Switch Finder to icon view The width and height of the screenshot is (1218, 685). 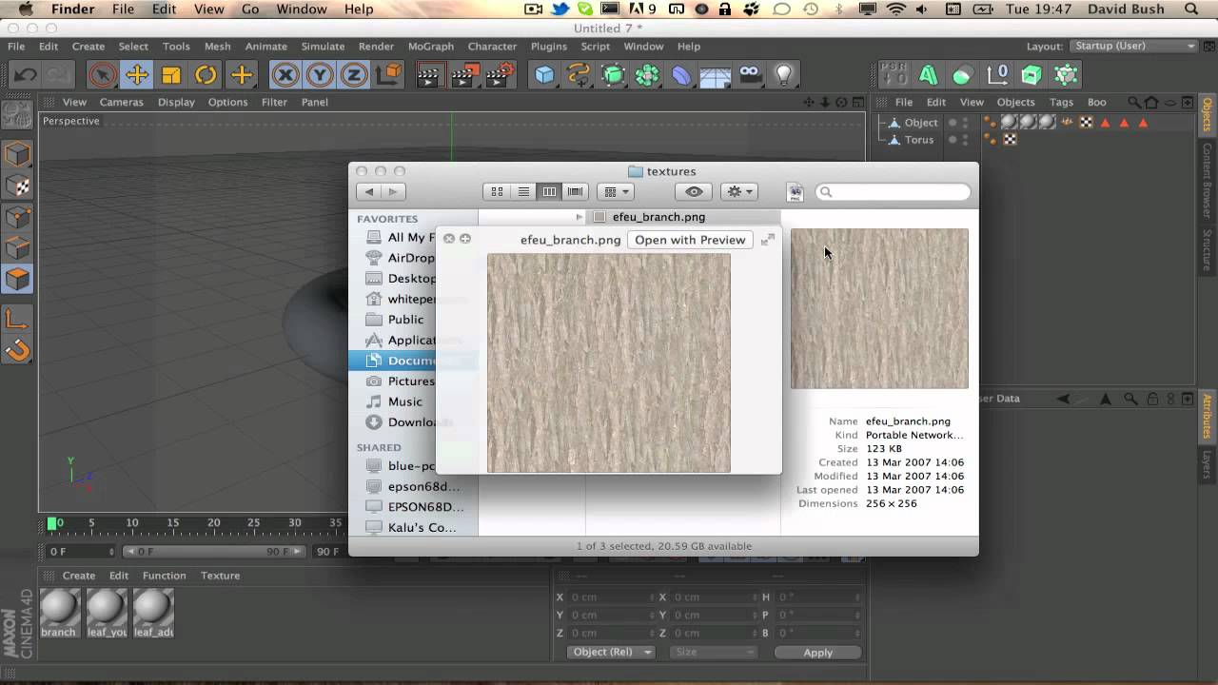(497, 191)
